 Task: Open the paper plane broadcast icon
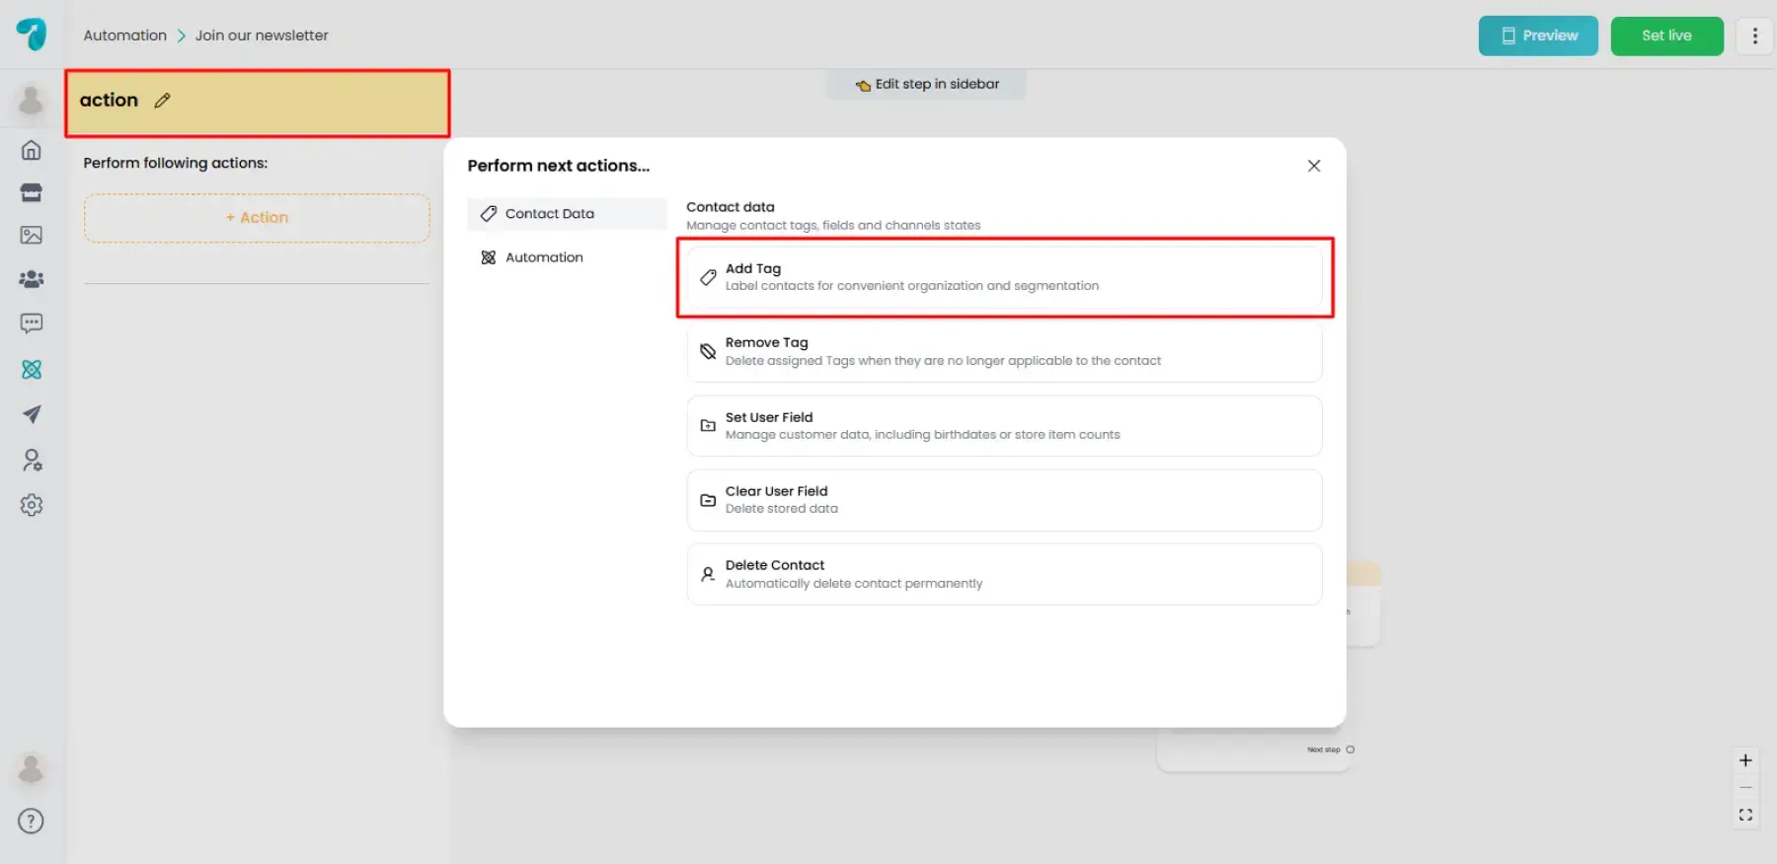[x=32, y=414]
